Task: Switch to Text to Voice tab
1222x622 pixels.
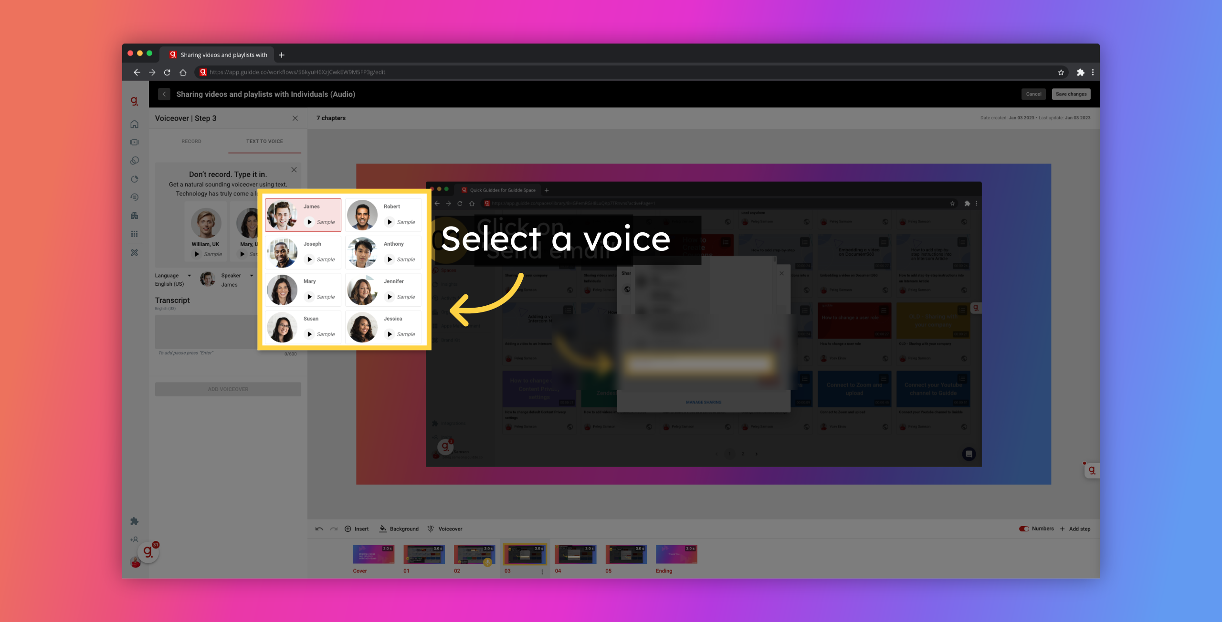Action: 263,141
